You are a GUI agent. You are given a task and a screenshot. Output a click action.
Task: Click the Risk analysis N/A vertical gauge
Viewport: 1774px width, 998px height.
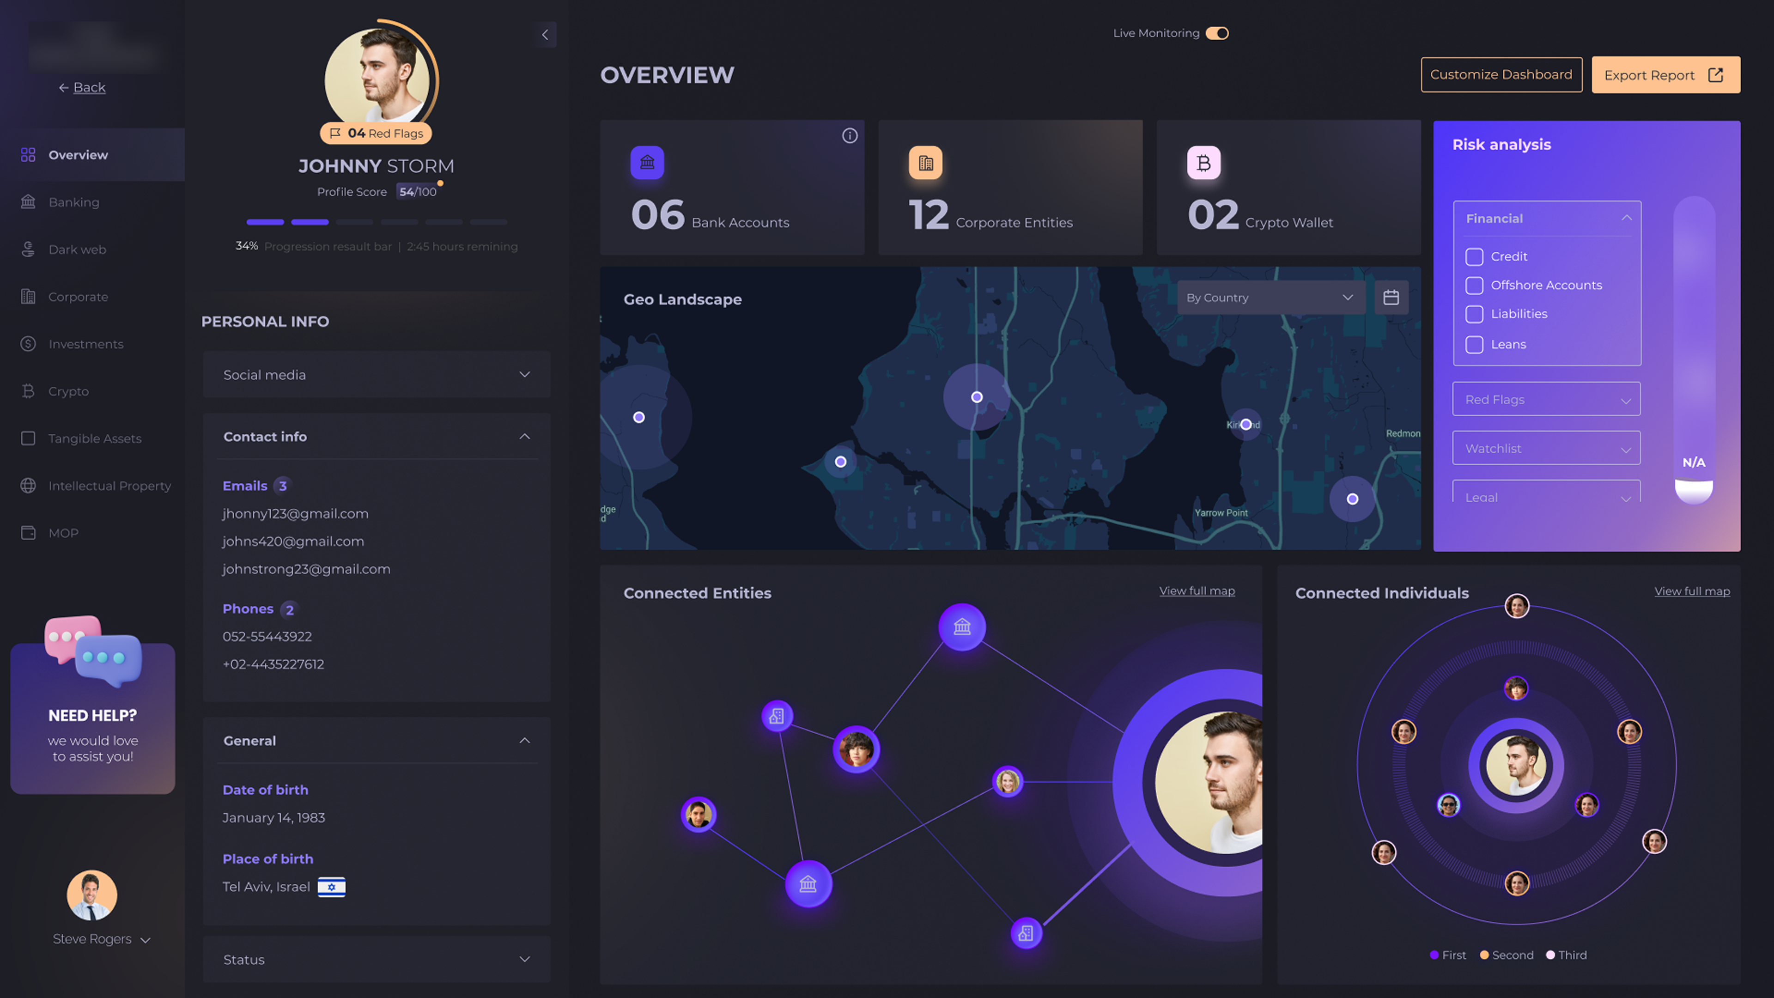point(1694,350)
